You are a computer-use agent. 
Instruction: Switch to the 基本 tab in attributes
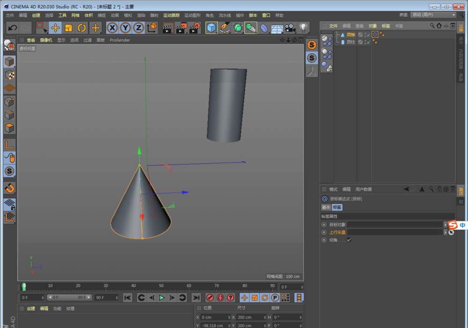coord(326,207)
